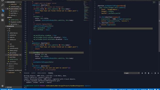
Task: Open userdata.js in explorer tree
Action: click(13, 61)
